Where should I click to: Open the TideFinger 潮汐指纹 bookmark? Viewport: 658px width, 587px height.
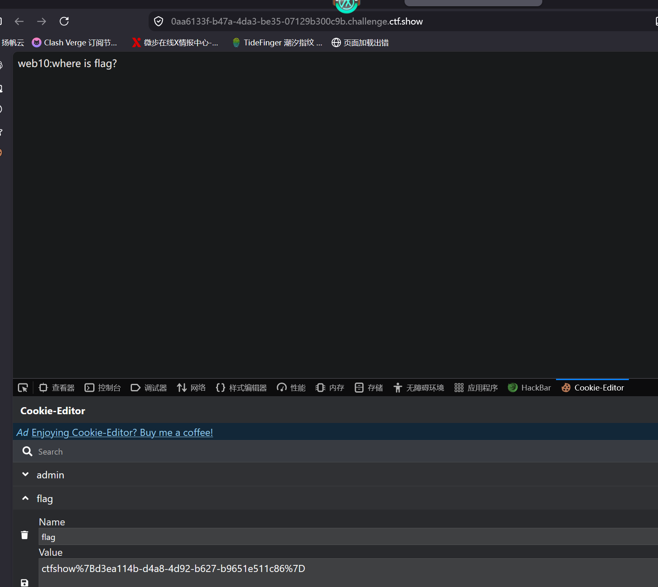[x=277, y=42]
